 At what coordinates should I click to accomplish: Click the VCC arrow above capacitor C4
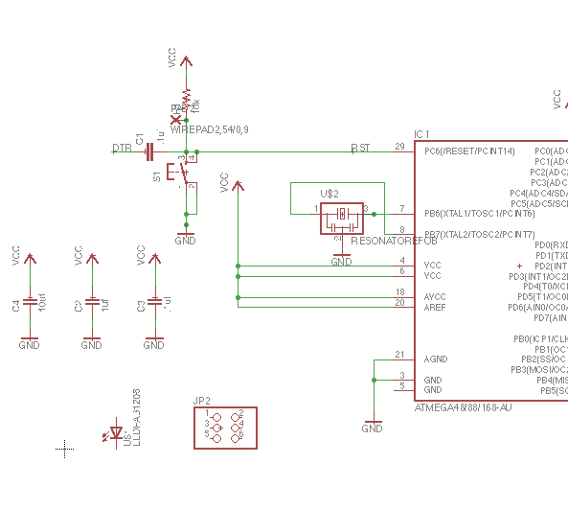click(30, 259)
